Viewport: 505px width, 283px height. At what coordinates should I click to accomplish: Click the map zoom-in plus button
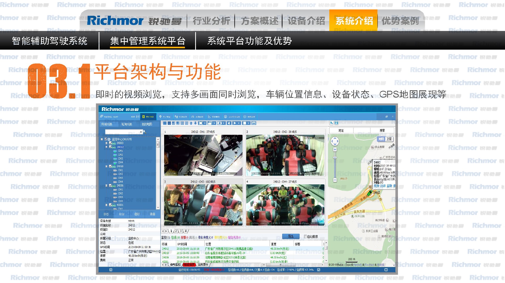click(x=335, y=149)
